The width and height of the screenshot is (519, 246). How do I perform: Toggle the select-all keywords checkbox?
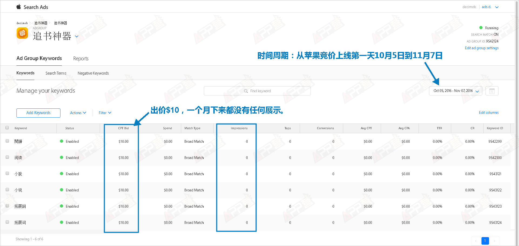(7, 128)
